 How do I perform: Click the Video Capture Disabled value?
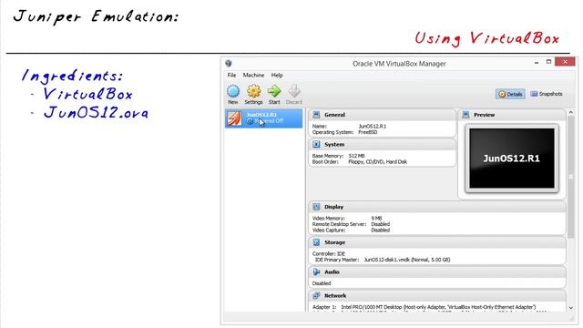pos(381,231)
